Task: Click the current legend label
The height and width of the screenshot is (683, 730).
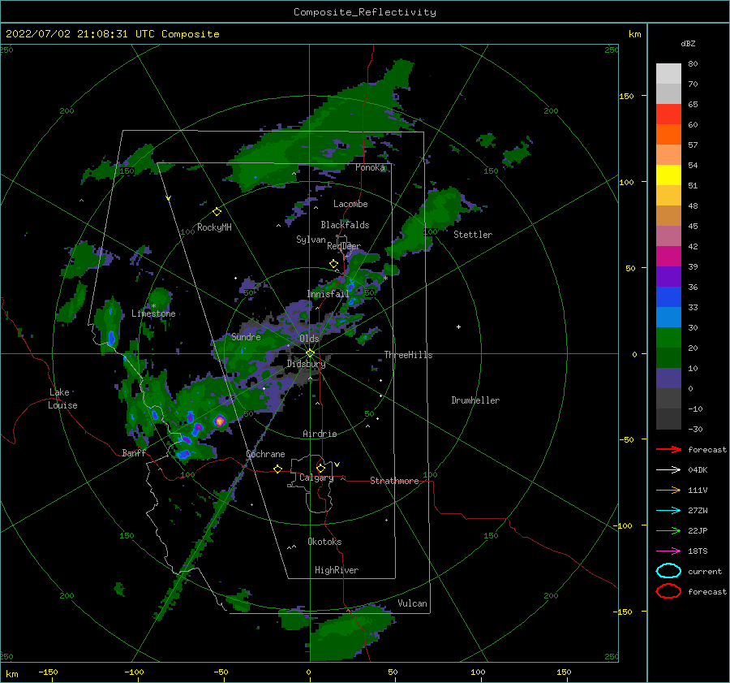Action: pos(705,571)
